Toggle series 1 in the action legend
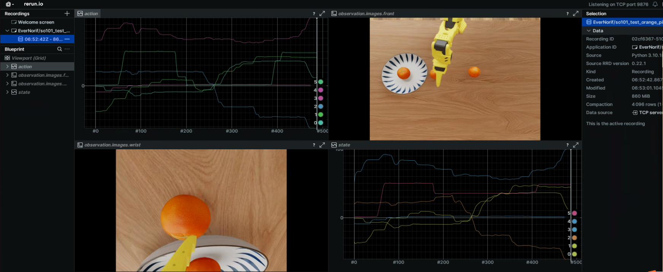Image resolution: width=663 pixels, height=272 pixels. [x=321, y=115]
